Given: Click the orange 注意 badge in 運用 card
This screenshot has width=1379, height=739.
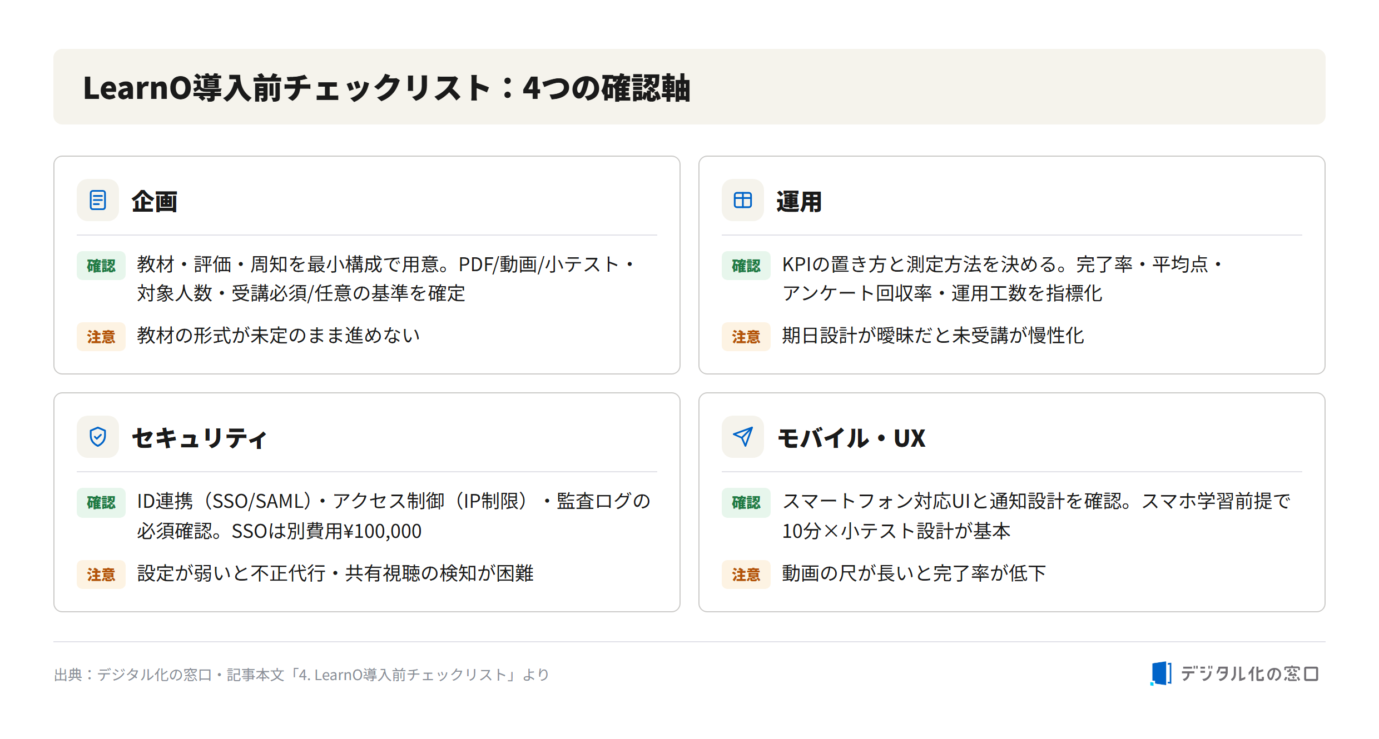Looking at the screenshot, I should click(x=746, y=337).
